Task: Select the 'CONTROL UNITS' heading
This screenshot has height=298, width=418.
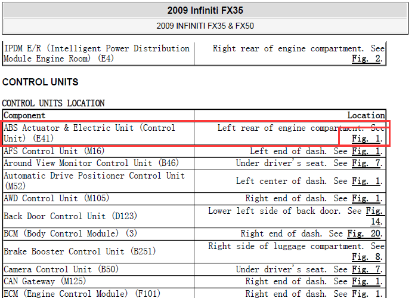Action: (41, 82)
